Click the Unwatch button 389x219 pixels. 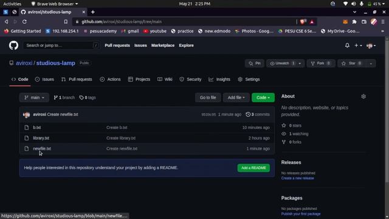281,63
